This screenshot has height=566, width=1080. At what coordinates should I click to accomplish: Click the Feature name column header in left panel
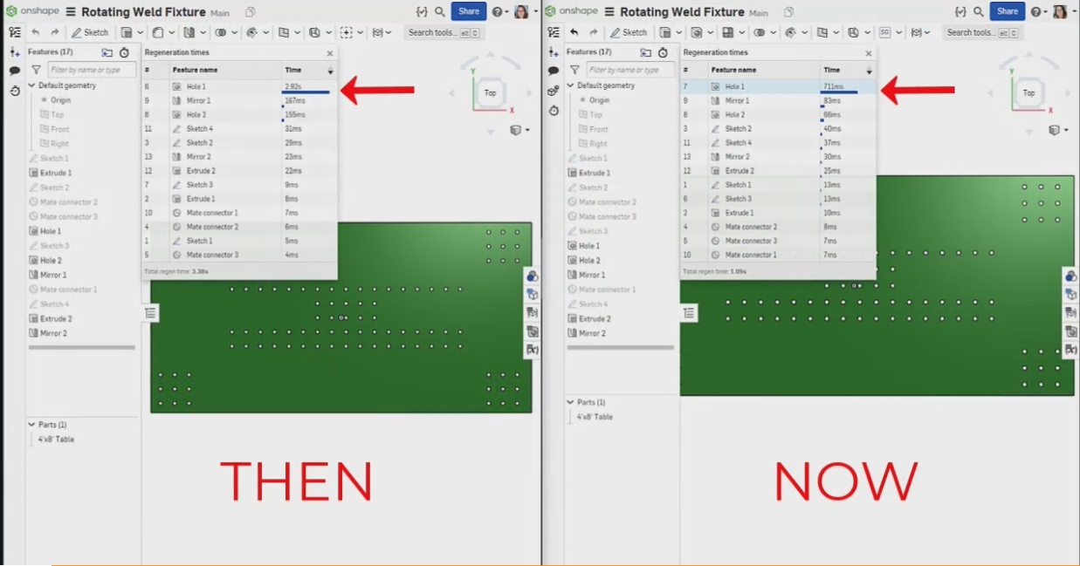196,70
